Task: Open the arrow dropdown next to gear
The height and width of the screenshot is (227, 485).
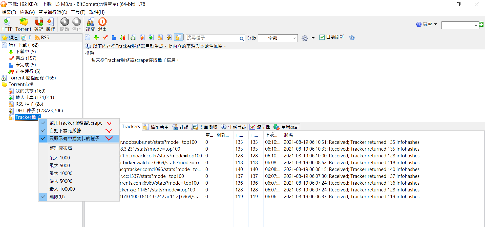Action: [x=313, y=38]
